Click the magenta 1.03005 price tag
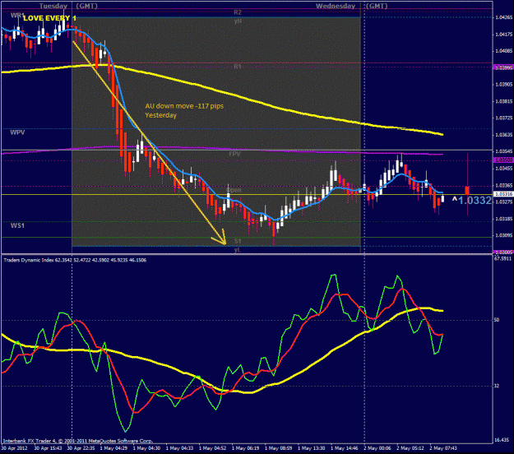 [503, 252]
